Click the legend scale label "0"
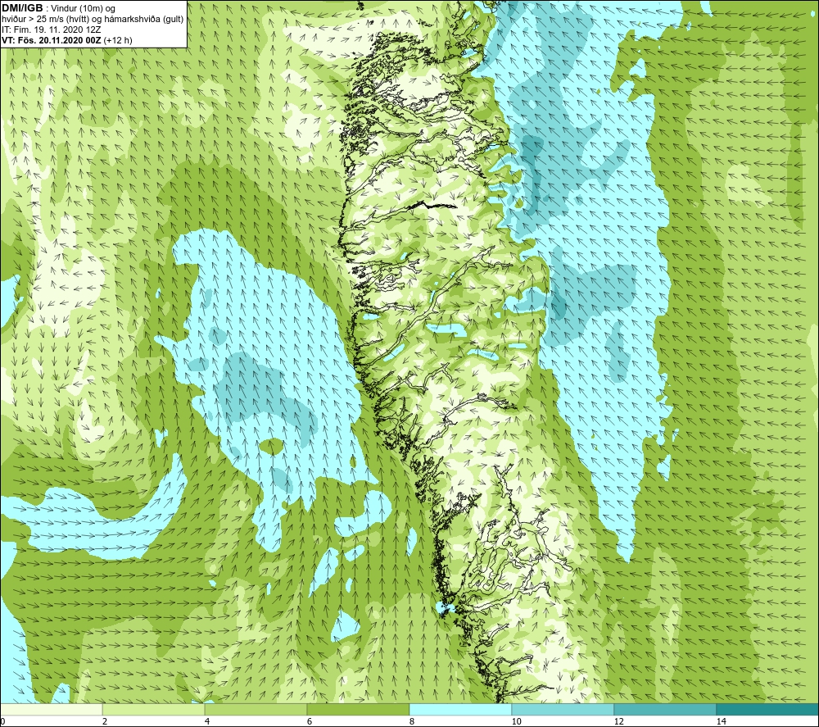 click(x=2, y=722)
